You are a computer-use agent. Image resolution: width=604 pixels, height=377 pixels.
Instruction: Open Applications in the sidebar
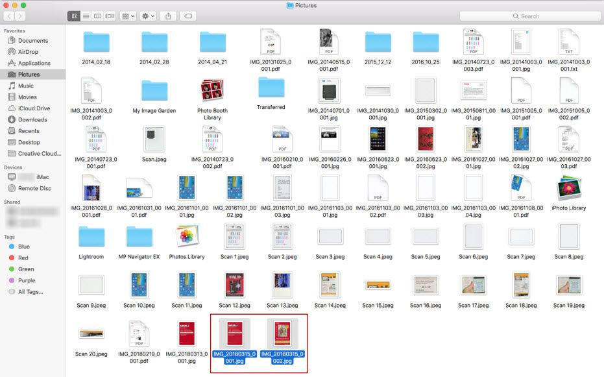32,63
